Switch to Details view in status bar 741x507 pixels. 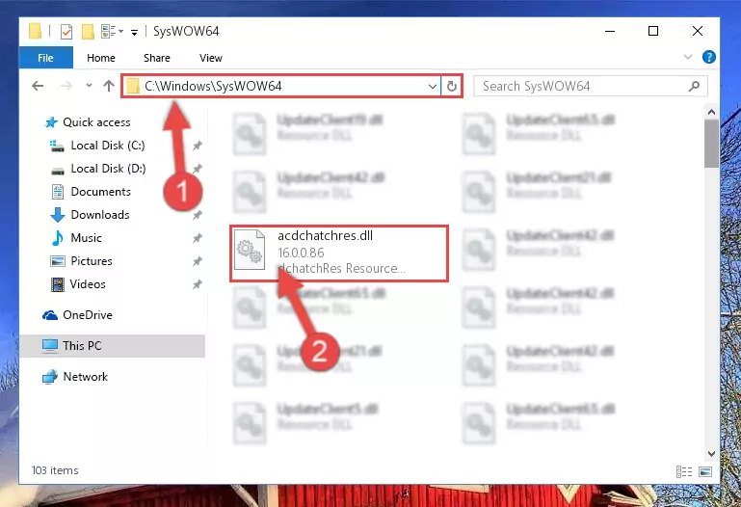click(x=684, y=471)
